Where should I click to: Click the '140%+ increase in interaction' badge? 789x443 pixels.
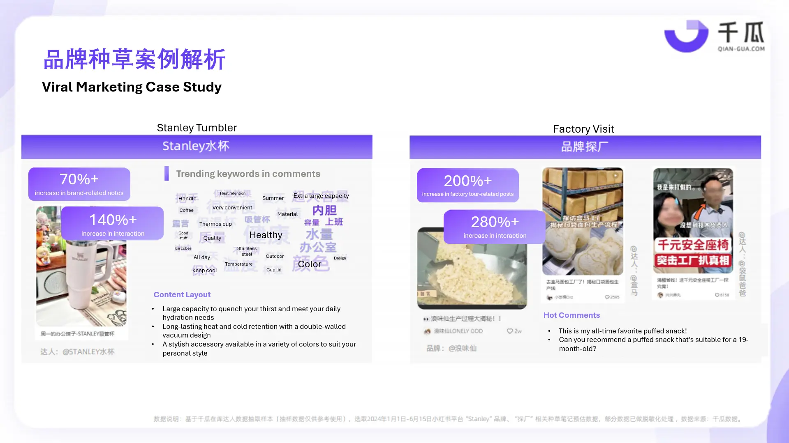click(113, 224)
